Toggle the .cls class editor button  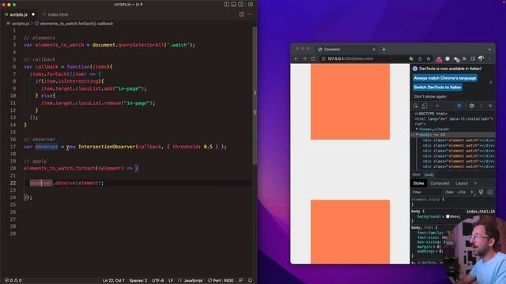point(462,192)
